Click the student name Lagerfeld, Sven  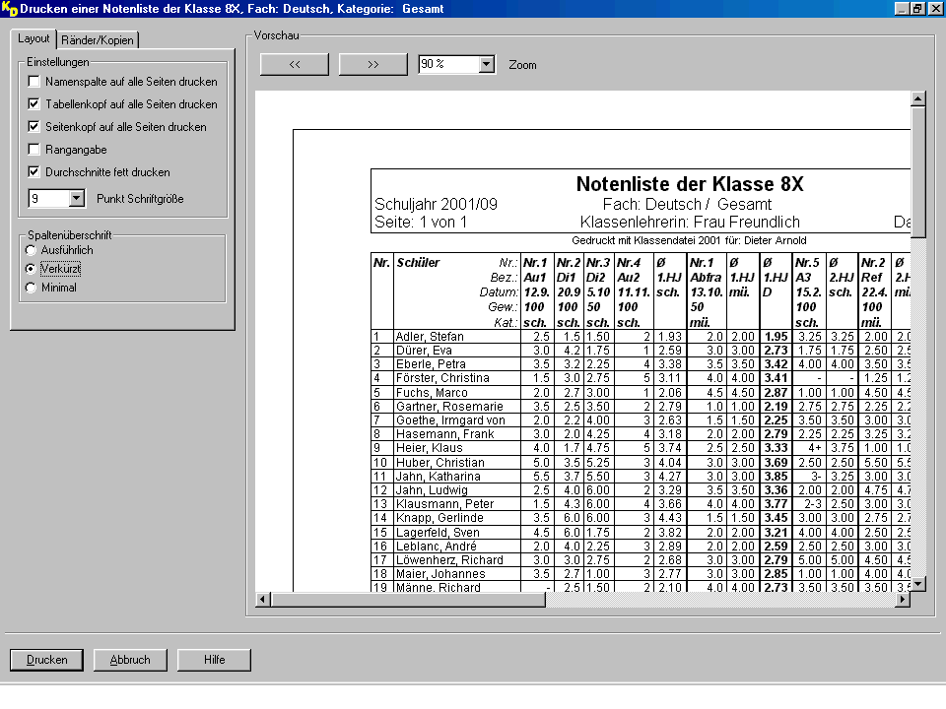point(438,533)
